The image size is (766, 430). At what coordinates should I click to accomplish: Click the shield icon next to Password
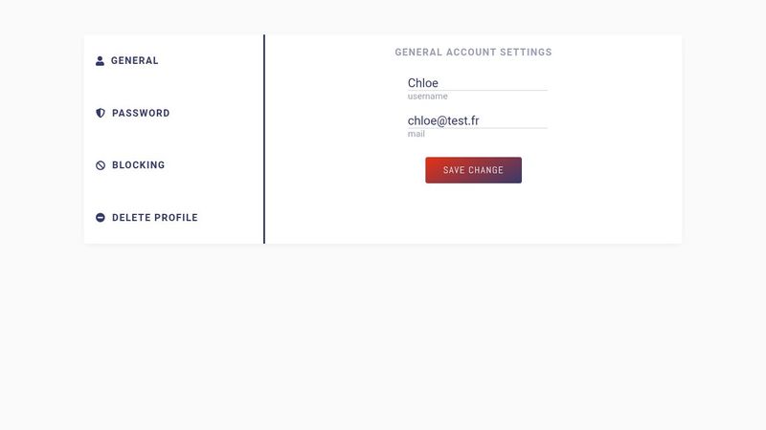(x=101, y=113)
